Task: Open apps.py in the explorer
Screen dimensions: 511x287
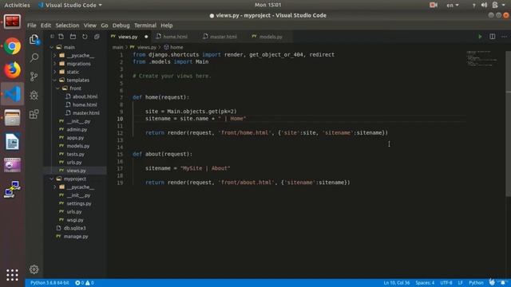Action: point(75,138)
